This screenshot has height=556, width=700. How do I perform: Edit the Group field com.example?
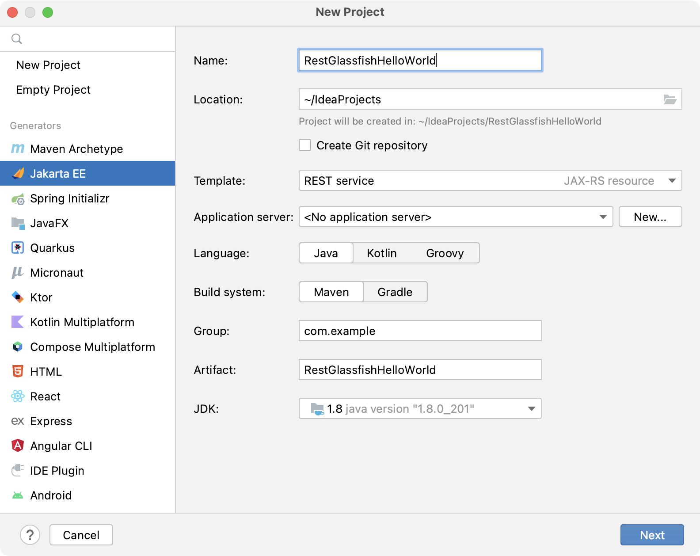(x=420, y=331)
